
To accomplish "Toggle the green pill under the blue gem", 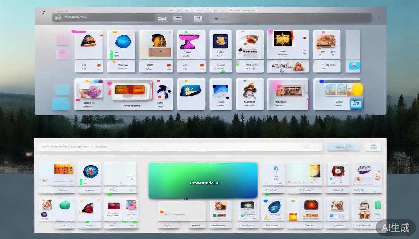I will point(112,55).
